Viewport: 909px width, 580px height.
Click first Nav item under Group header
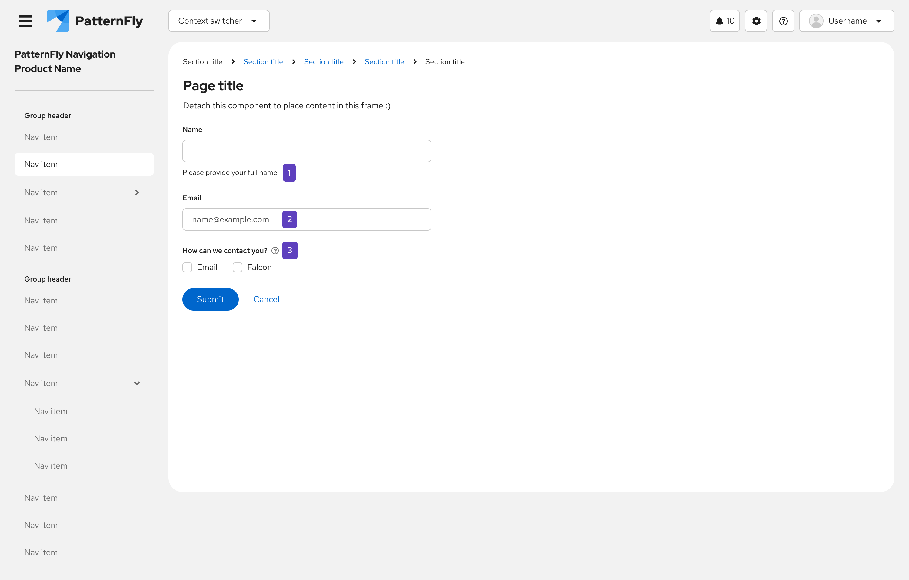[41, 137]
